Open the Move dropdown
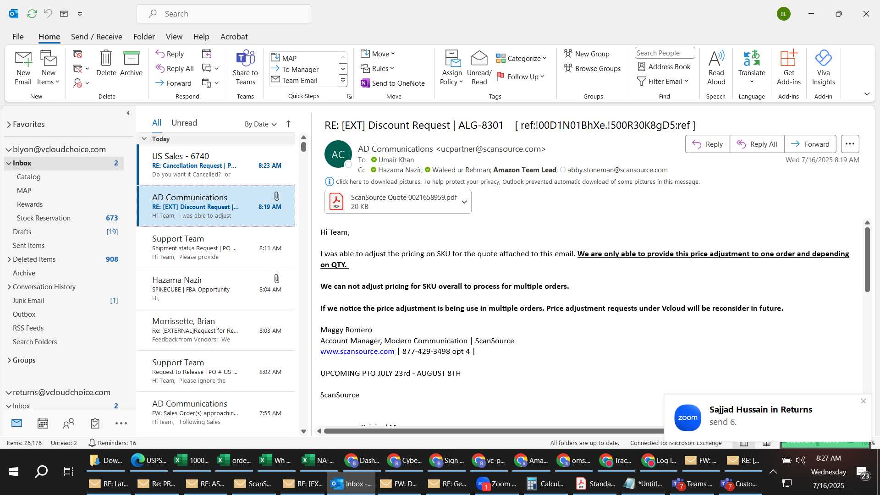 click(378, 54)
